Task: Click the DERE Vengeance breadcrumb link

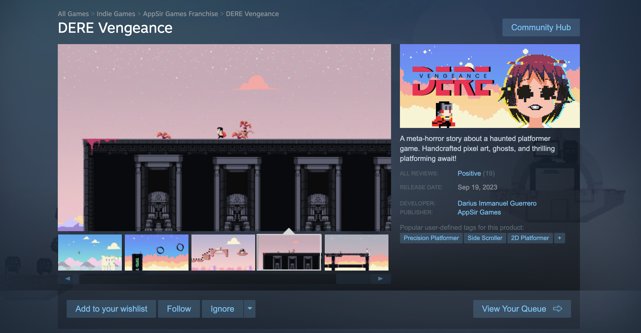Action: point(252,14)
